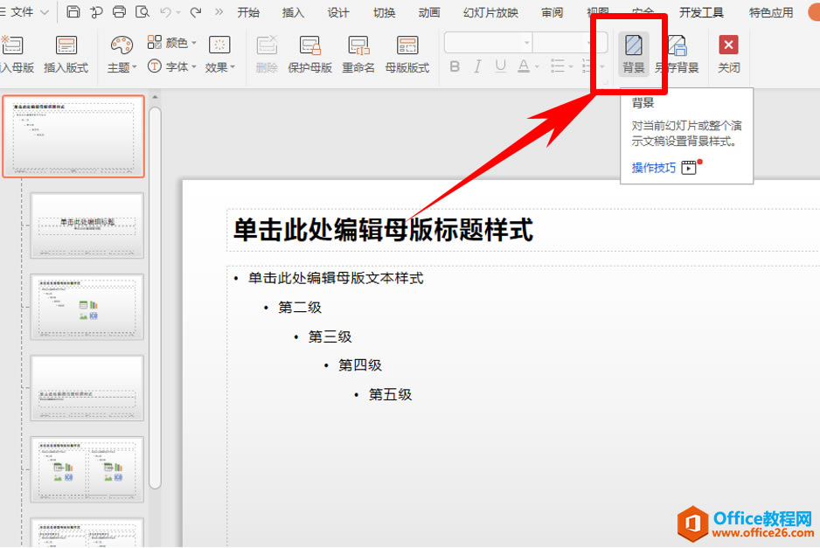Toggle Underline formatting
820x548 pixels.
point(500,66)
